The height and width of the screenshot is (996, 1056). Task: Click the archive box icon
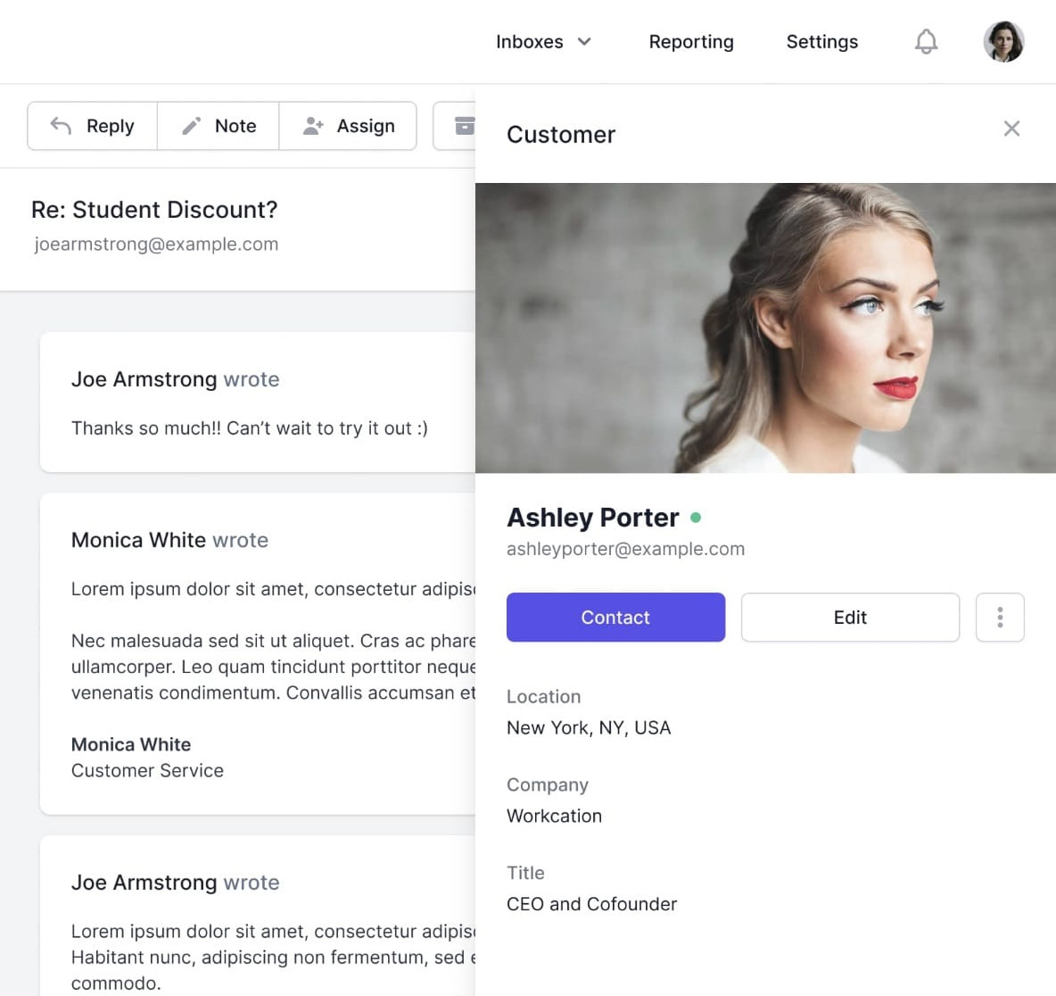tap(463, 126)
